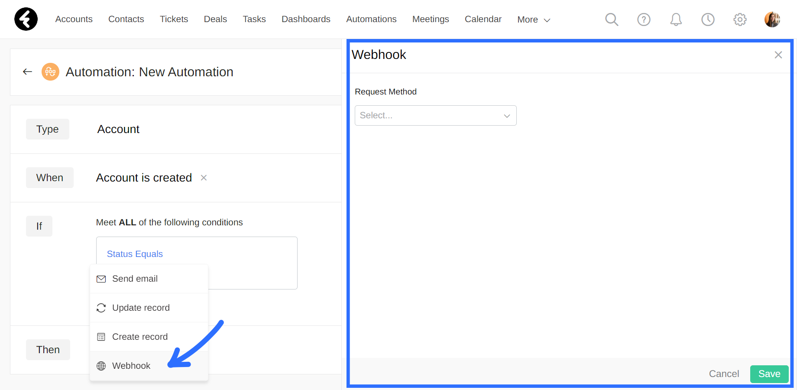Click the app logo in the top bar
The image size is (797, 390).
[26, 19]
